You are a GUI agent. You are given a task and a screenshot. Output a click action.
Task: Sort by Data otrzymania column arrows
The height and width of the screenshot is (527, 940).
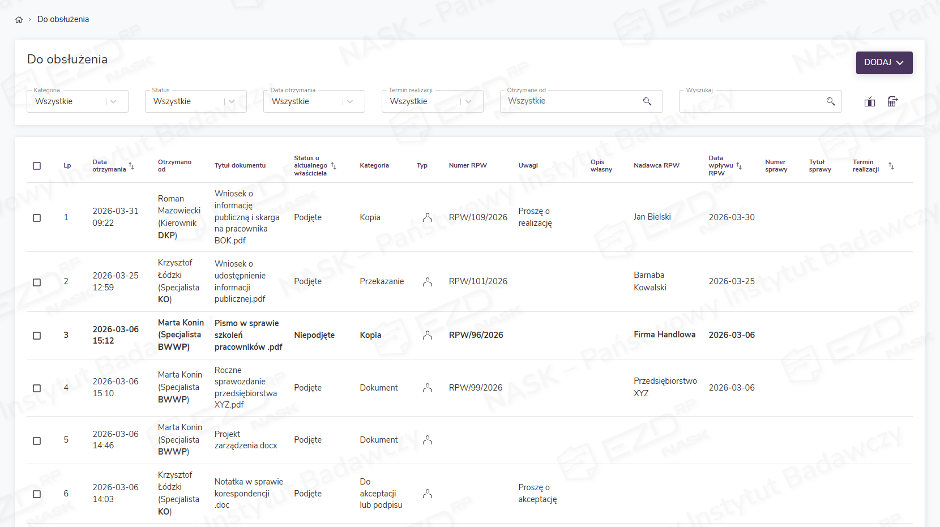131,166
